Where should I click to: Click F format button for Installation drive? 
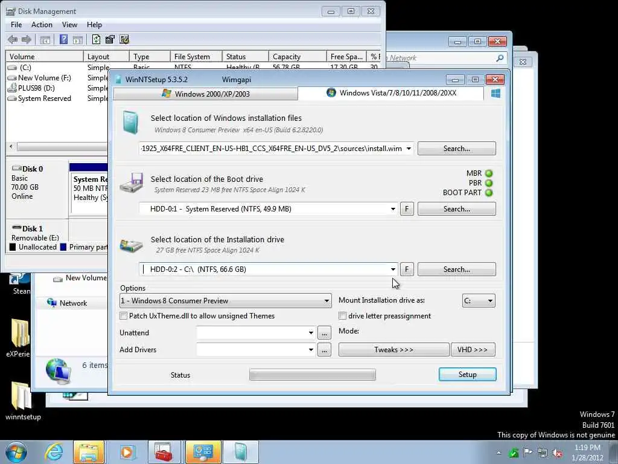407,269
